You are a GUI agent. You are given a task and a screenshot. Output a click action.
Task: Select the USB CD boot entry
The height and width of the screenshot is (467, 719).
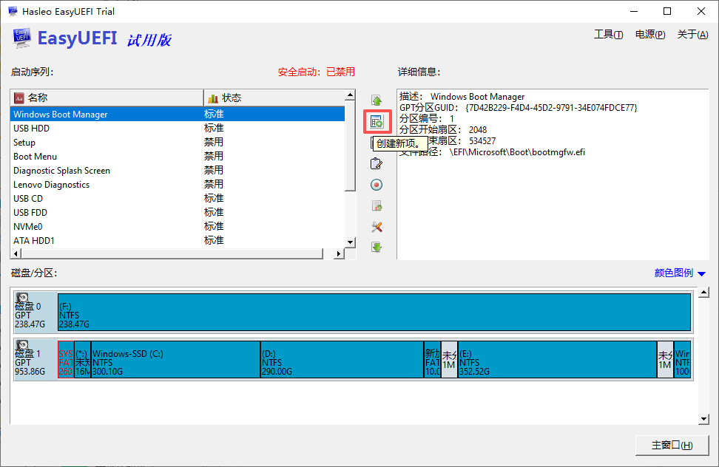point(178,198)
